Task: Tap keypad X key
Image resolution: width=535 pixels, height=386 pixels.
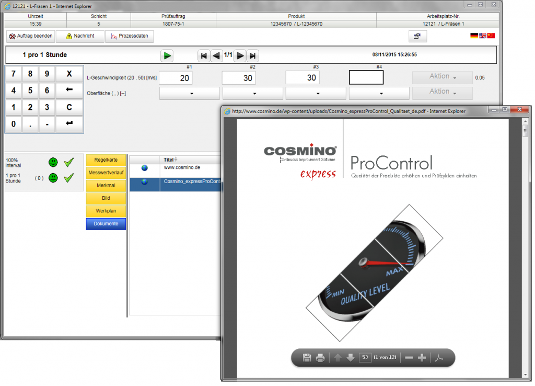Action: pyautogui.click(x=69, y=74)
